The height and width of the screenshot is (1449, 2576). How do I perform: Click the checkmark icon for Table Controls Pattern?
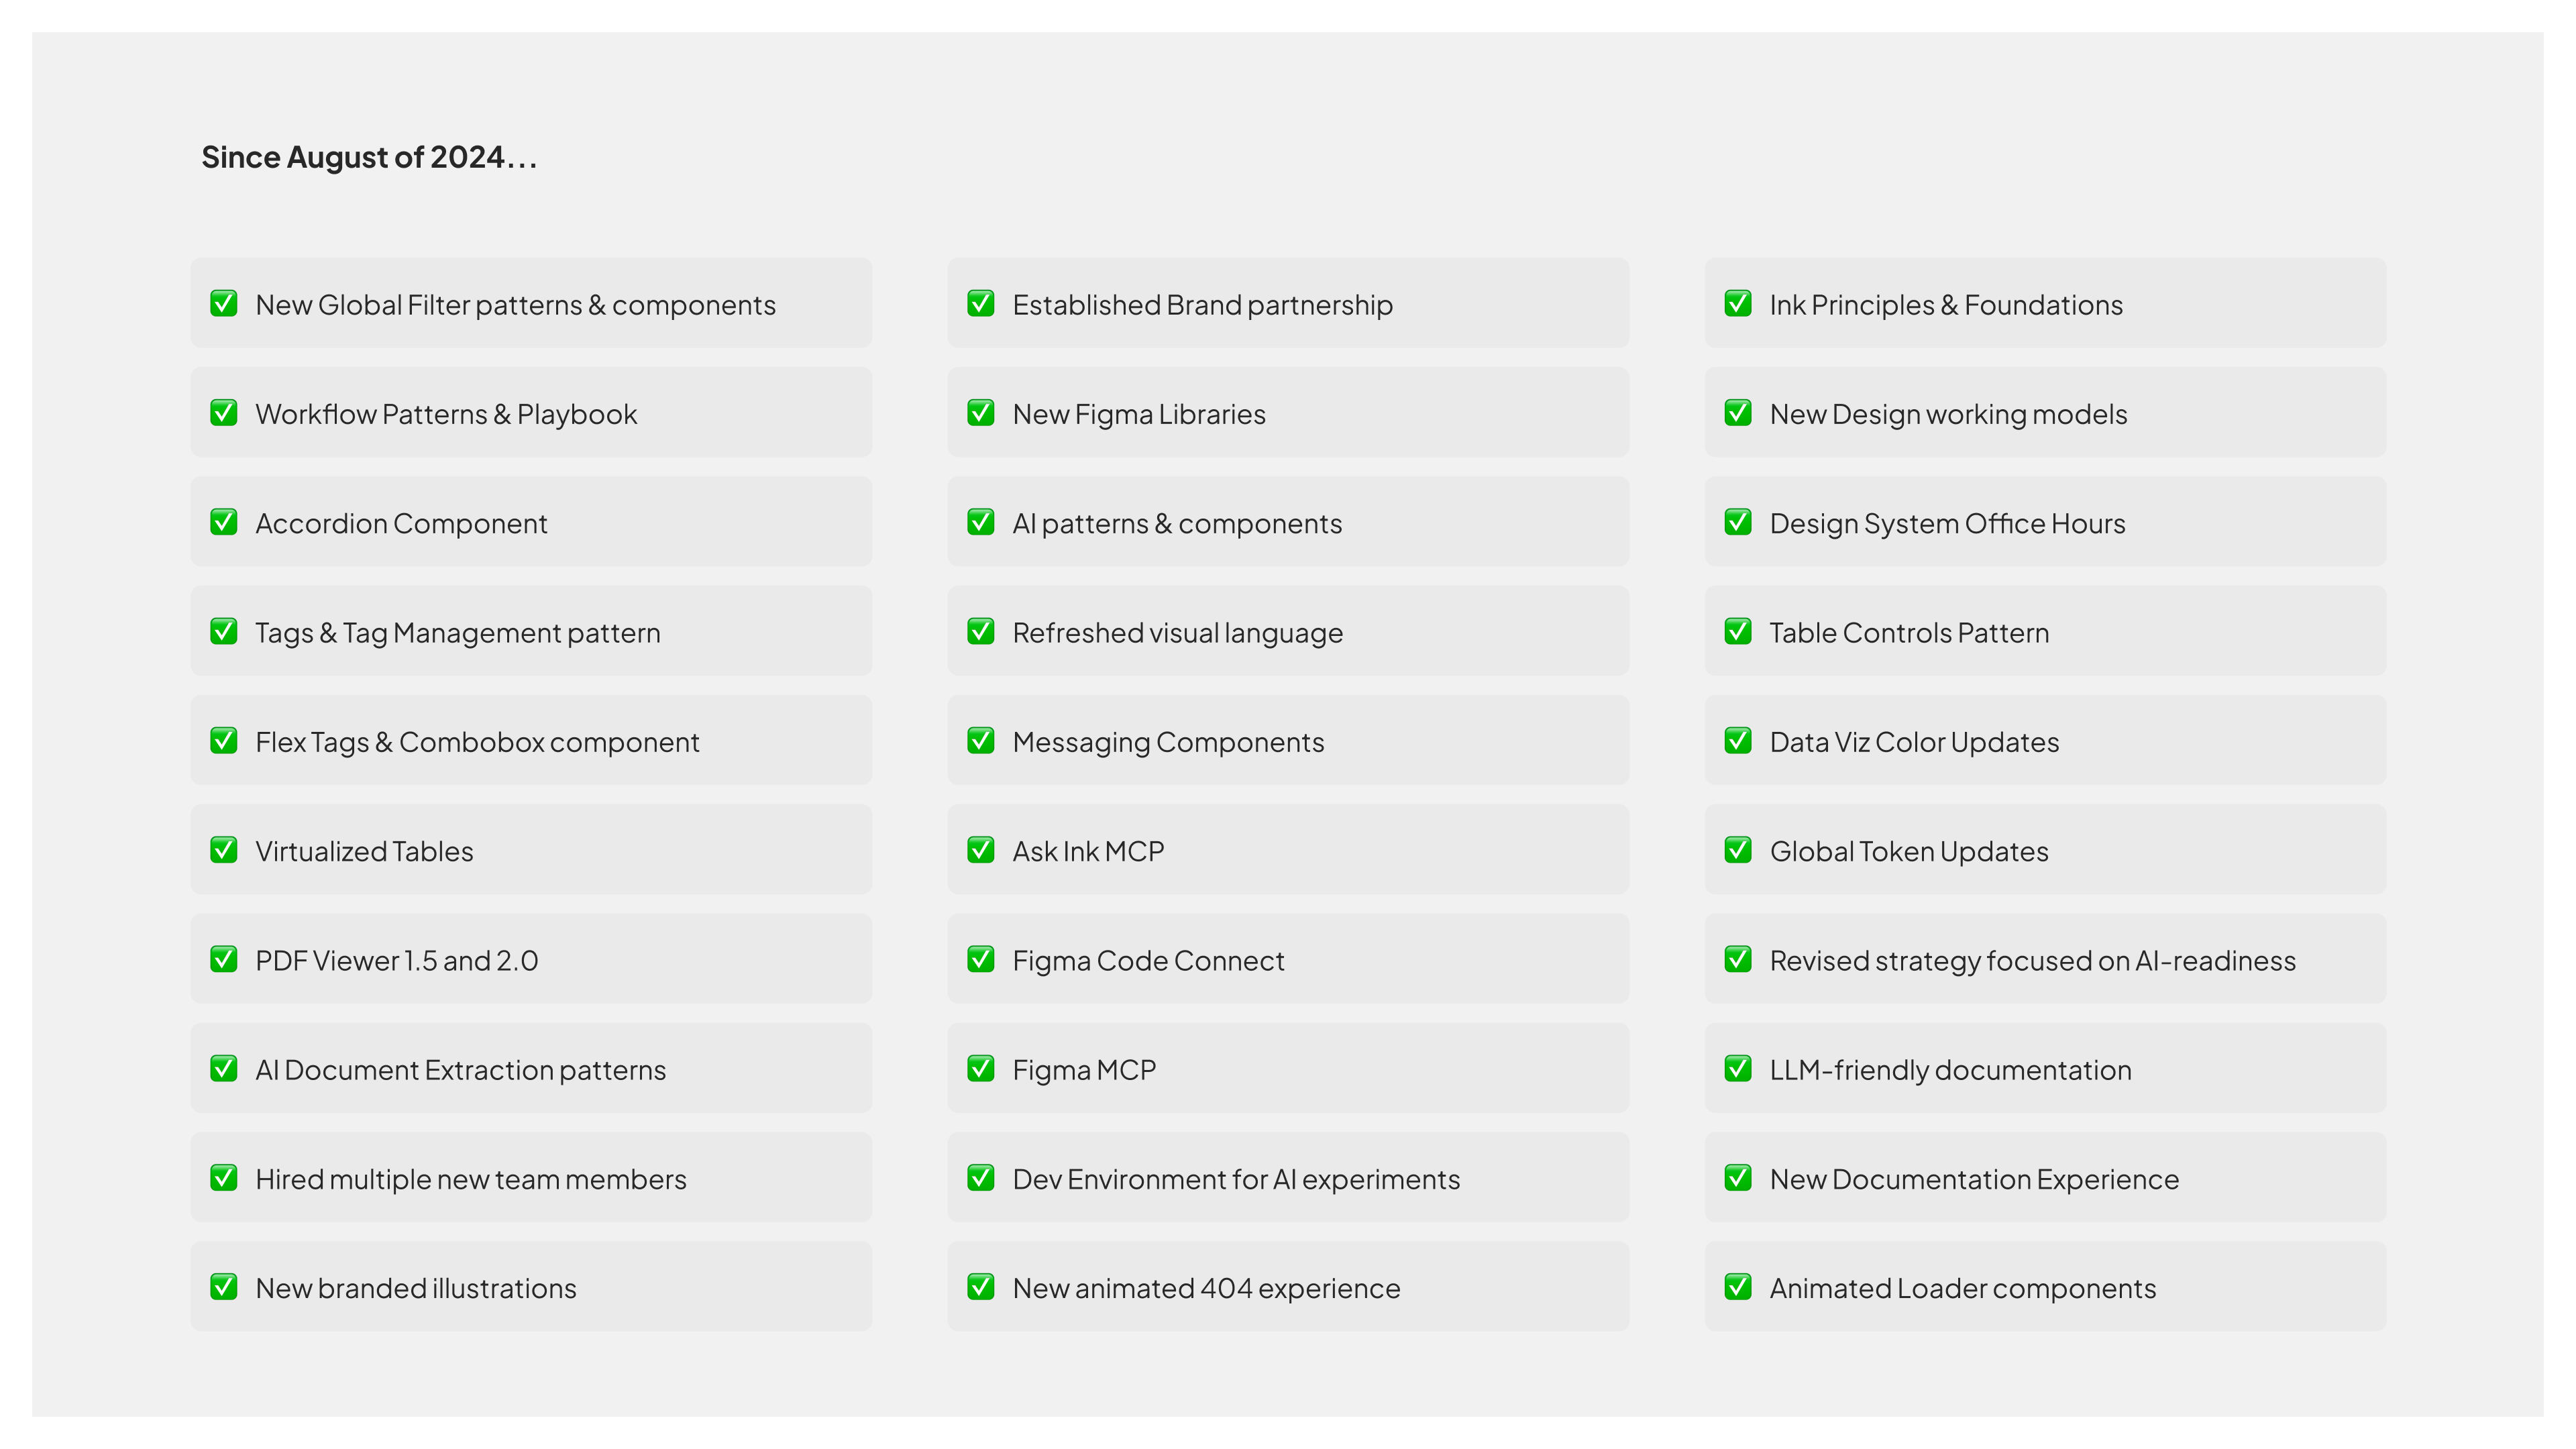click(1738, 632)
